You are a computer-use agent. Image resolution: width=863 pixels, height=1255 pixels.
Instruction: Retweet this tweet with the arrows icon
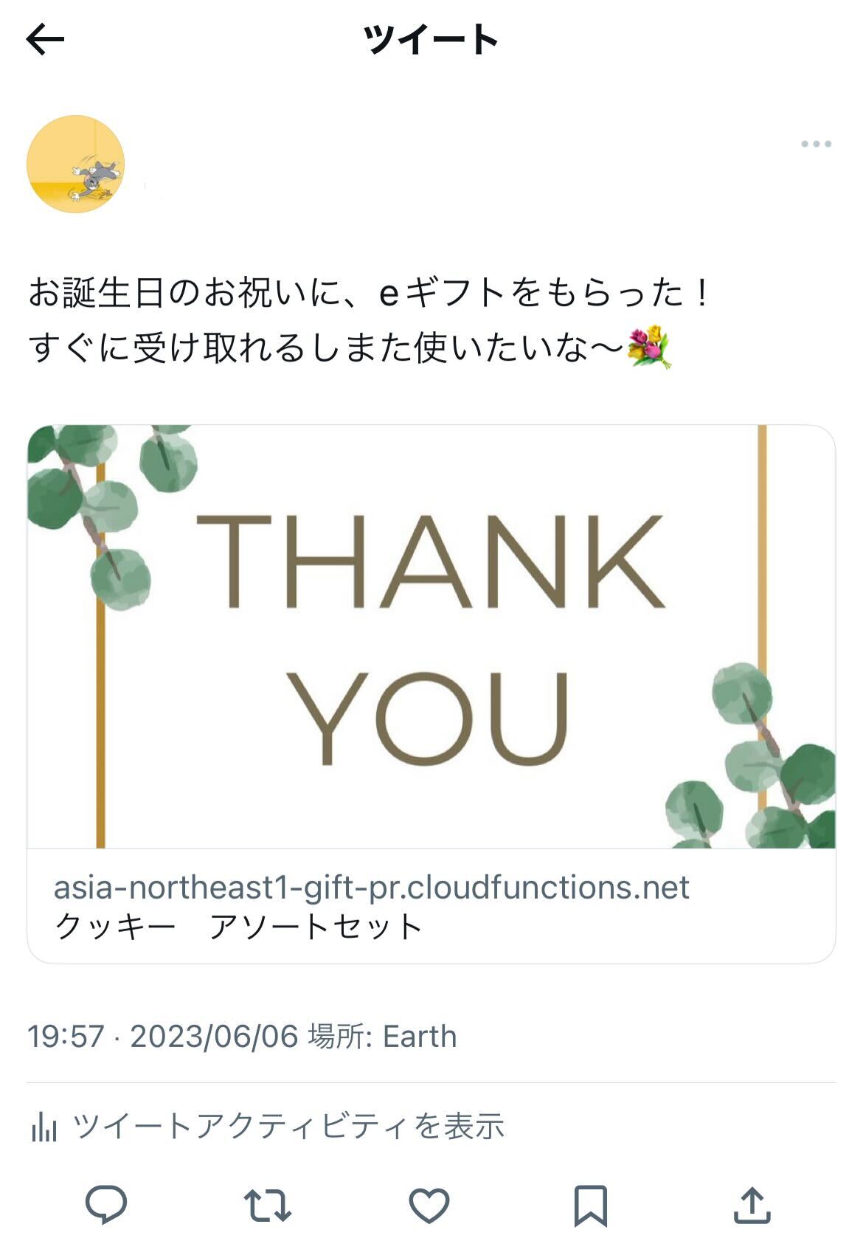click(x=267, y=1206)
